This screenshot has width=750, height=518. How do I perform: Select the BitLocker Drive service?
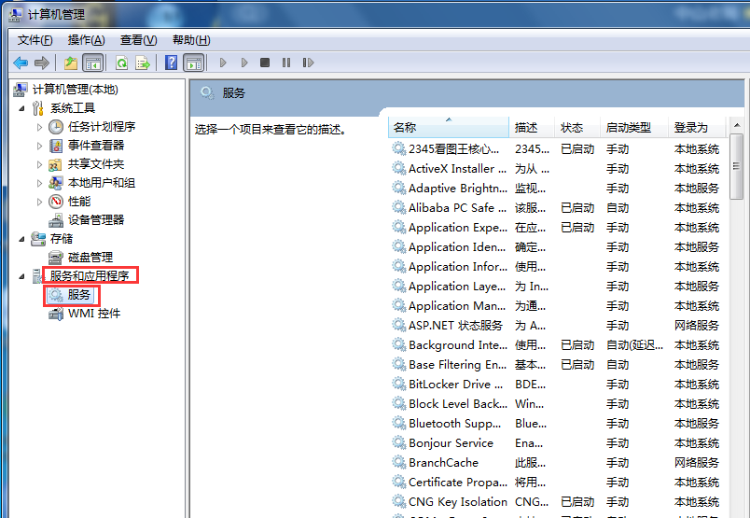coord(557,385)
